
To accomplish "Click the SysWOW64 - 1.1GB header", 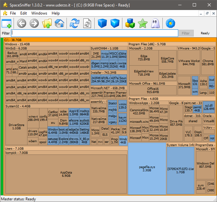I will pos(108,48).
